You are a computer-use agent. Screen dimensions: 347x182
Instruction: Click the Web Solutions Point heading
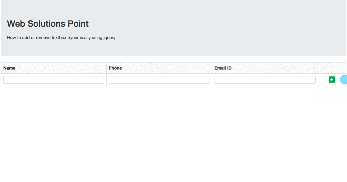pyautogui.click(x=48, y=24)
